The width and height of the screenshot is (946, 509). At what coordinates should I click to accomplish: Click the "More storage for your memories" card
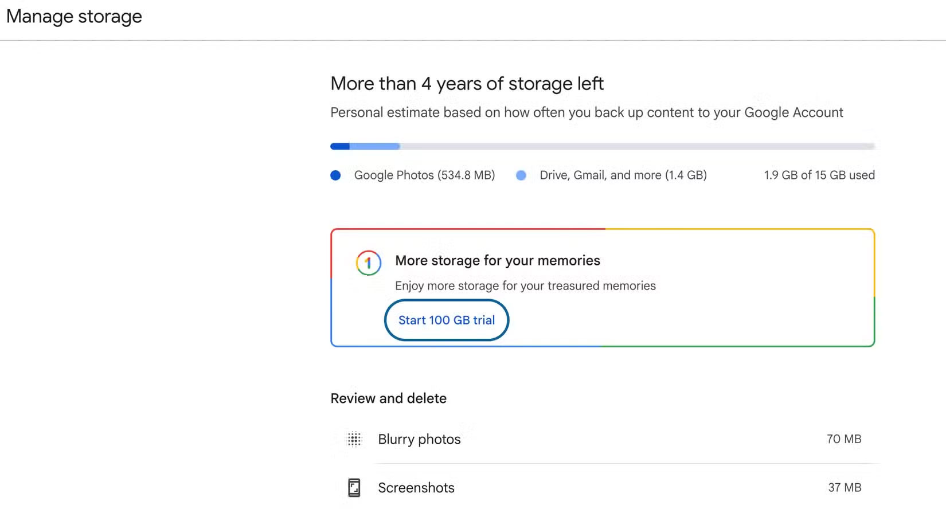pyautogui.click(x=602, y=287)
